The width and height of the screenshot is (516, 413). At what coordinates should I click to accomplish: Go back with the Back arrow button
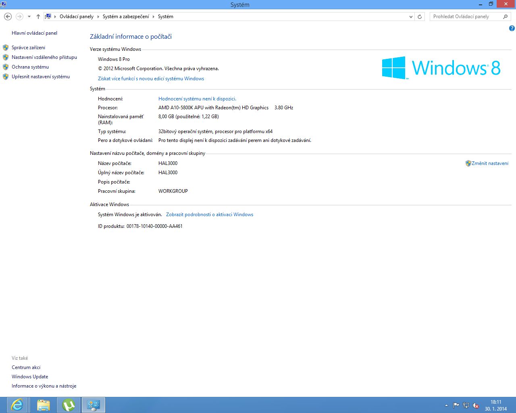pyautogui.click(x=8, y=17)
